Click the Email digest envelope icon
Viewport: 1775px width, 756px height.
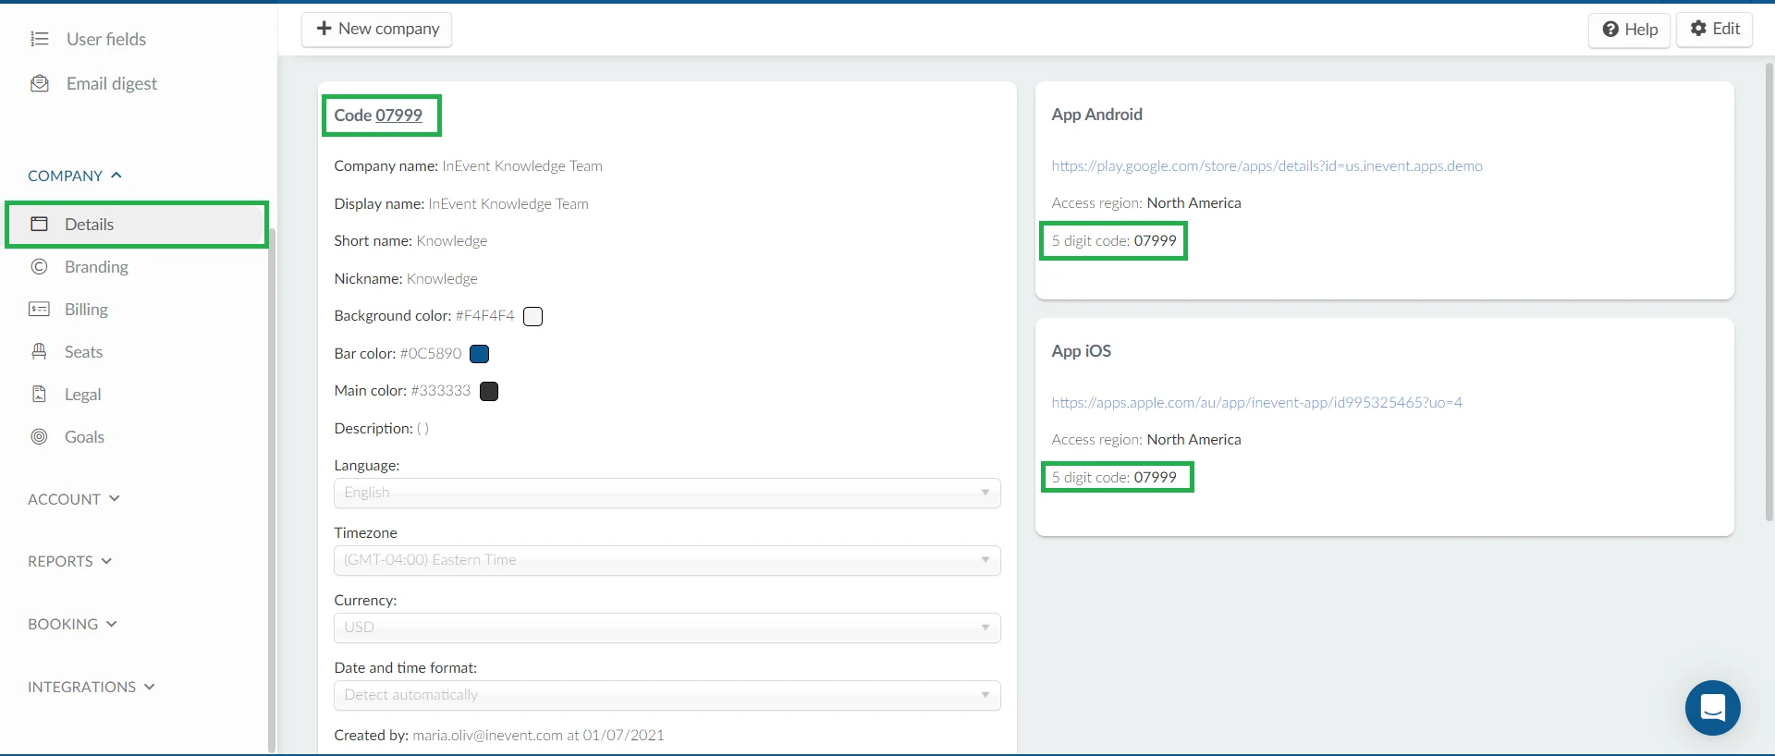click(39, 83)
